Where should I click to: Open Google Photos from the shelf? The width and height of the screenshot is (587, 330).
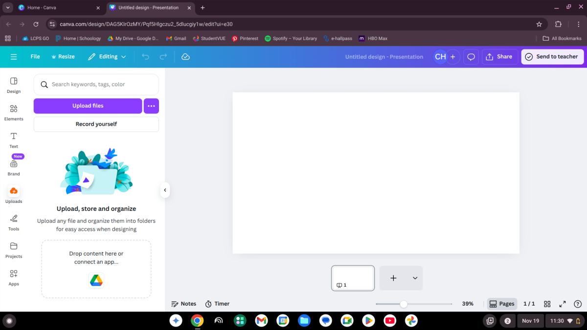click(x=411, y=321)
